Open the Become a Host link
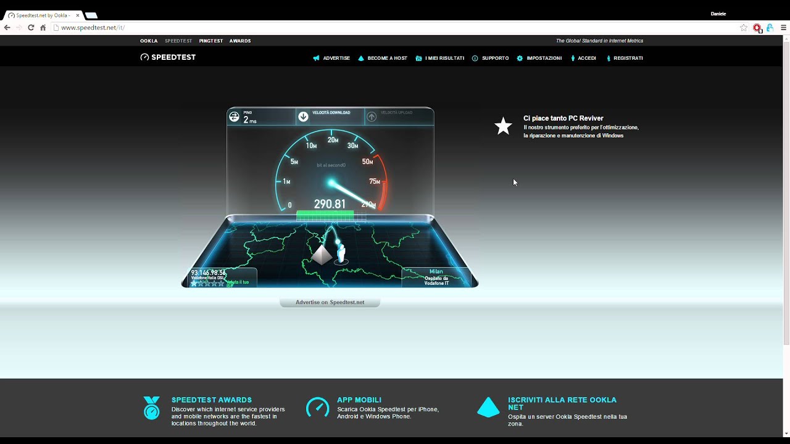Image resolution: width=790 pixels, height=444 pixels. point(388,58)
